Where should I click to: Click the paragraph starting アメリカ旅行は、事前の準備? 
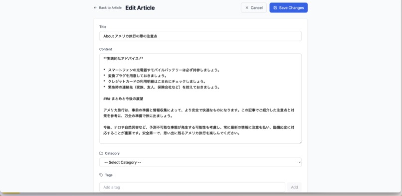[199, 113]
